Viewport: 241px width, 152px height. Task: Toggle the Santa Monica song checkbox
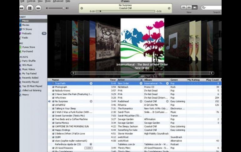click(x=53, y=123)
